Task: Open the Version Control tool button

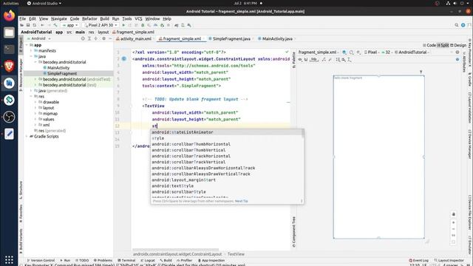Action: (41, 260)
